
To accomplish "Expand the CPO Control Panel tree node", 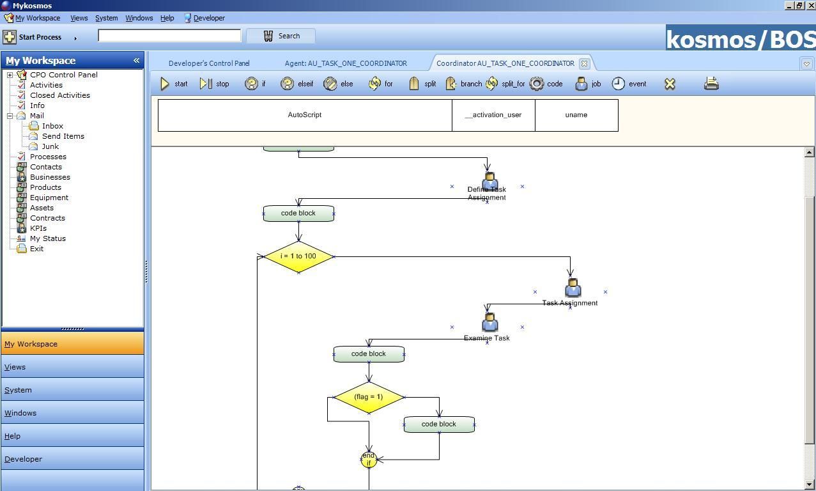I will 10,75.
